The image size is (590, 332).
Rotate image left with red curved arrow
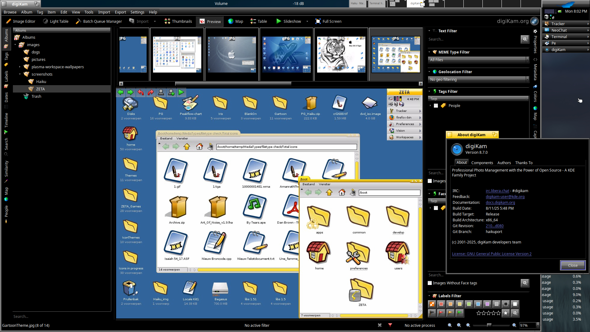[x=141, y=92]
